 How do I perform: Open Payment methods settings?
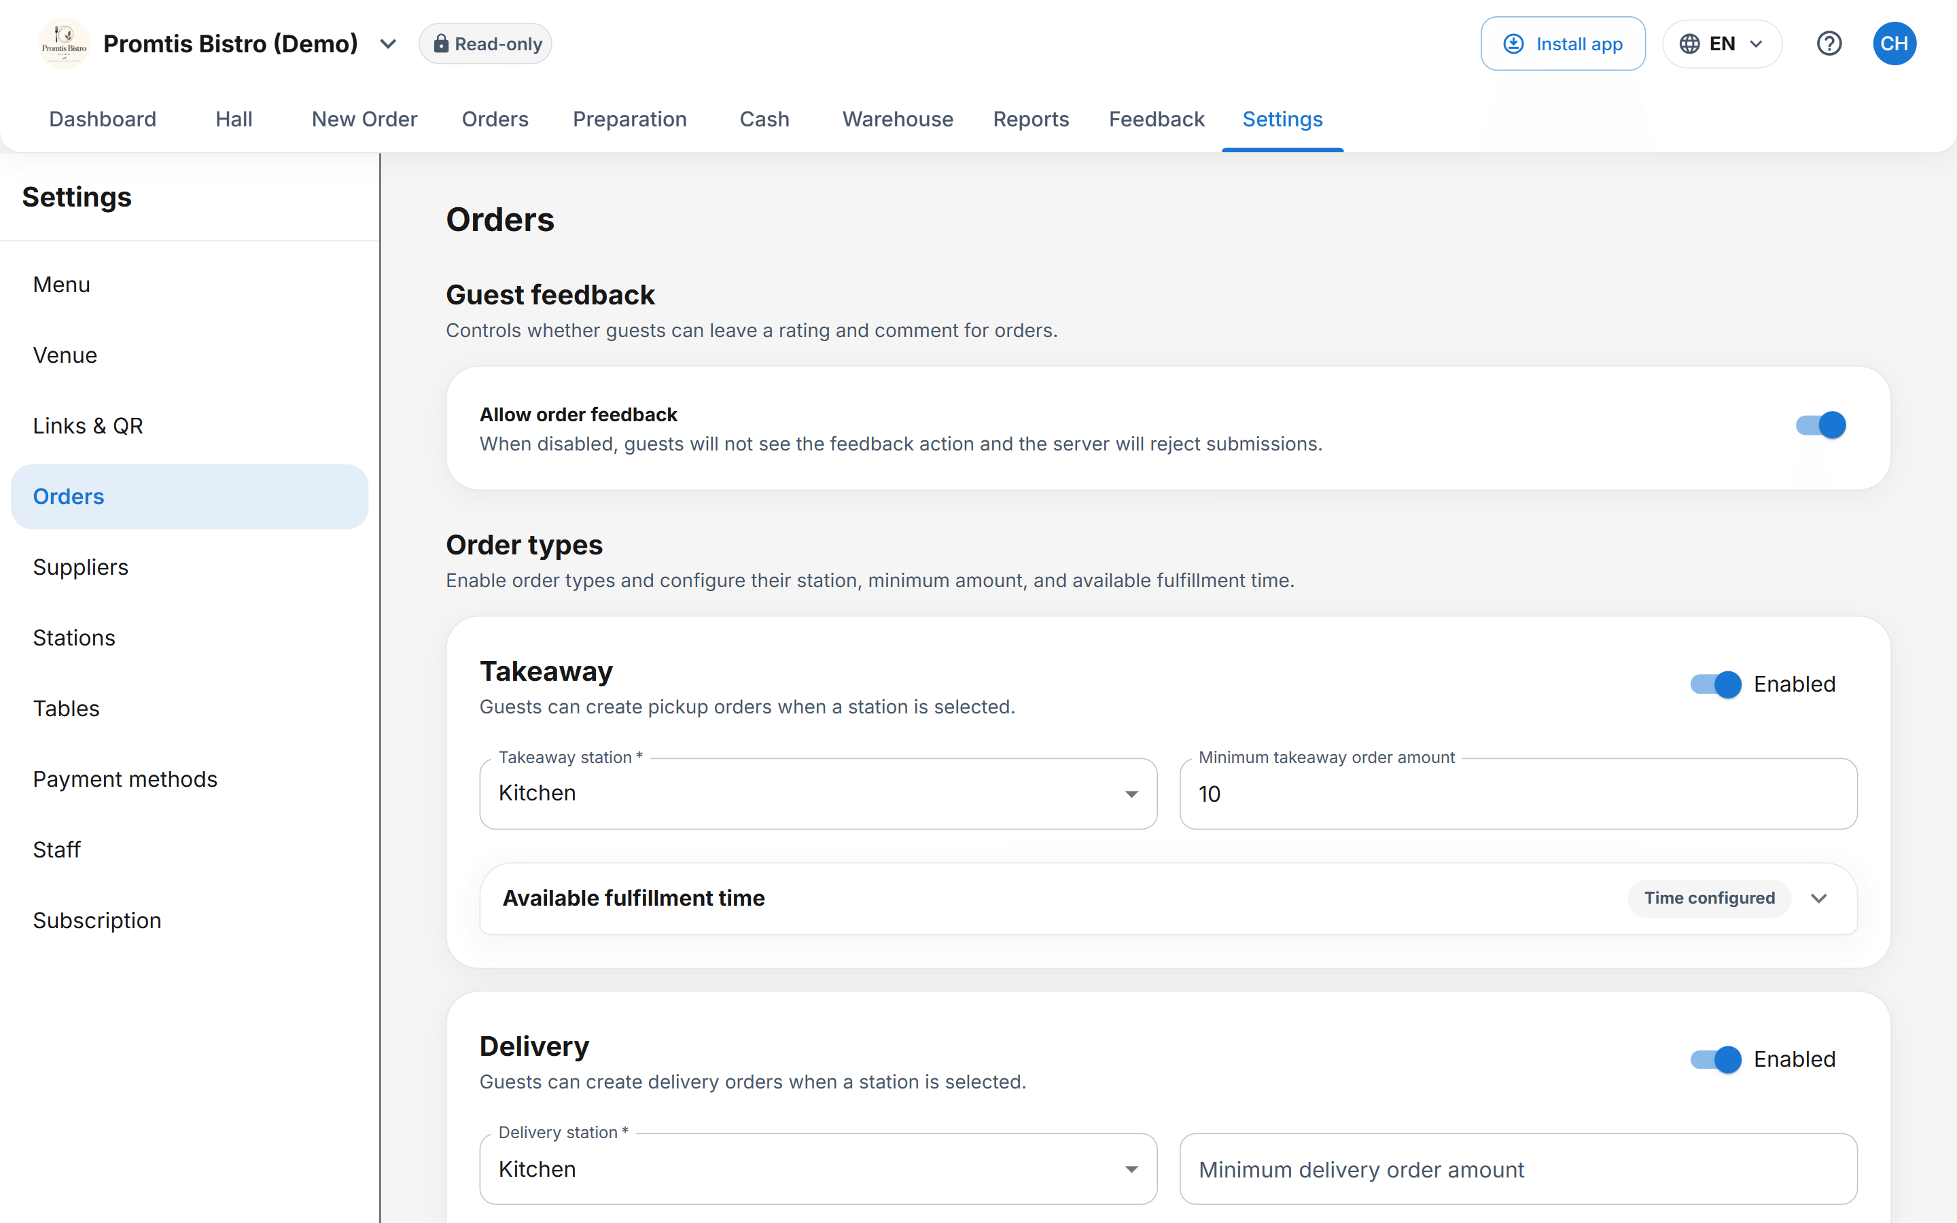click(189, 779)
